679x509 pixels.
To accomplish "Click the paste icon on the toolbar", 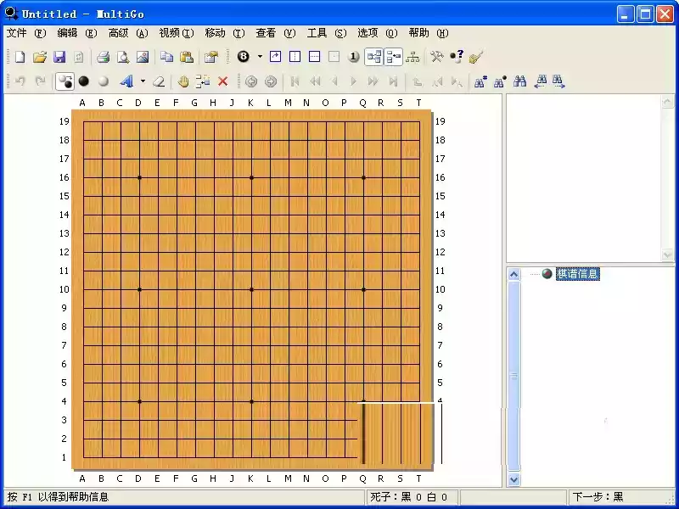I will pyautogui.click(x=185, y=56).
